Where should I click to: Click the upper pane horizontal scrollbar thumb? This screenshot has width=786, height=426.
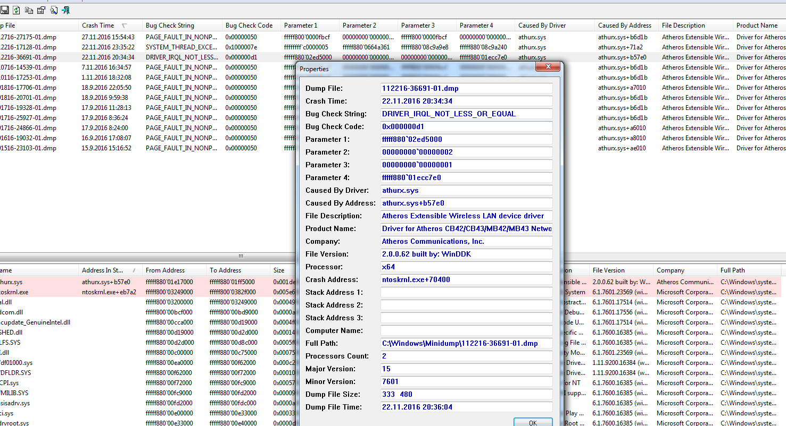(241, 256)
